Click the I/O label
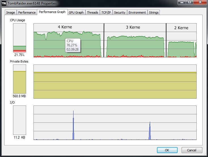This screenshot has height=157, width=208. point(12,102)
